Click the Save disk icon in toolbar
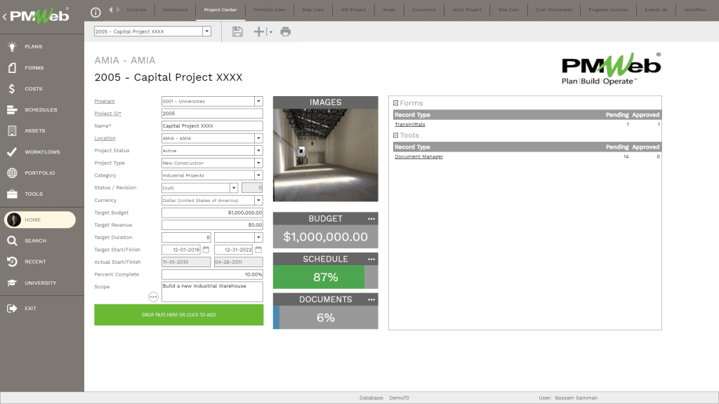 pos(237,32)
